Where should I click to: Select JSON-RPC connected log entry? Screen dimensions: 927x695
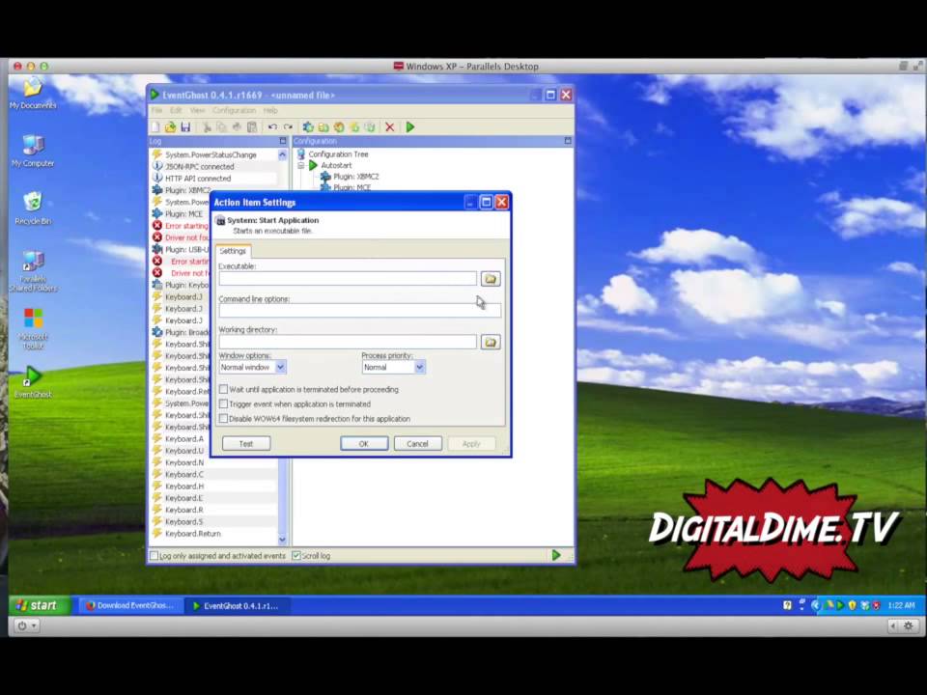click(x=199, y=167)
